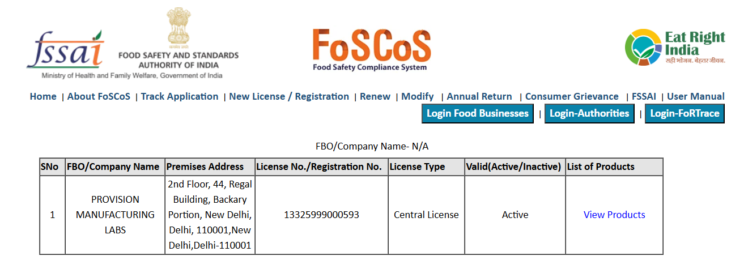Open View Products link
The height and width of the screenshot is (256, 744).
(x=614, y=215)
